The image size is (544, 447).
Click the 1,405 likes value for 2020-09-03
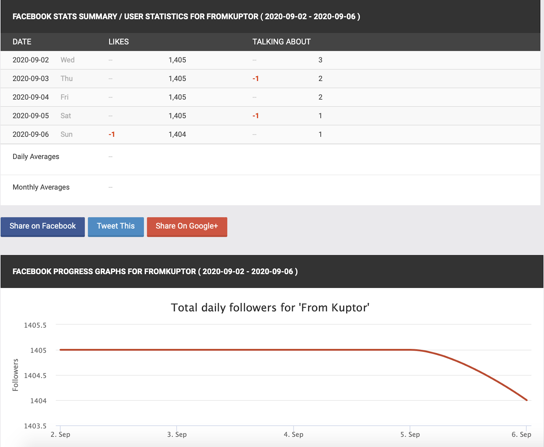tap(177, 79)
